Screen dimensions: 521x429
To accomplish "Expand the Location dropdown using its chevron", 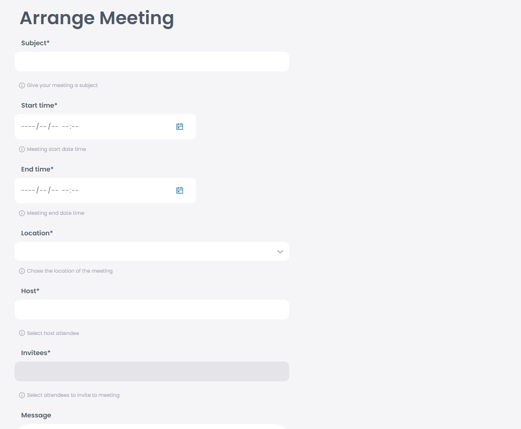I will point(280,251).
